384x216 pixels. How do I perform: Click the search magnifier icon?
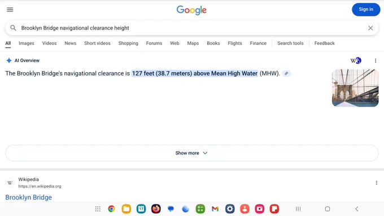point(13,28)
